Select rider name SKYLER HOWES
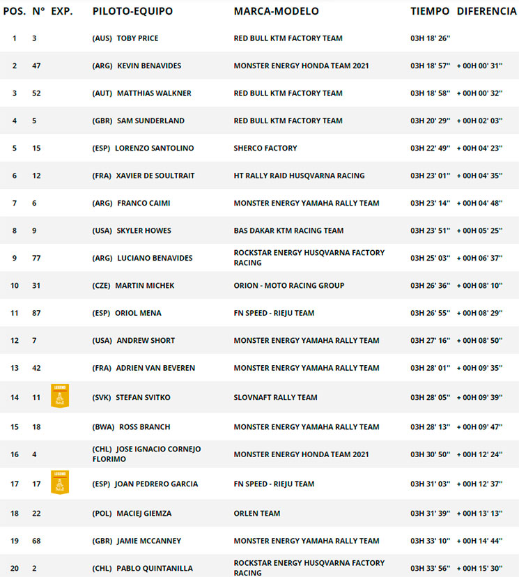Image resolution: width=519 pixels, height=577 pixels. point(144,231)
